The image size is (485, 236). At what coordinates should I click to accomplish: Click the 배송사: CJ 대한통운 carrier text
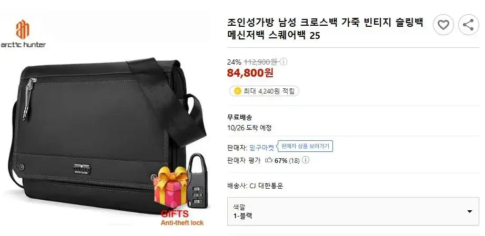click(x=255, y=186)
